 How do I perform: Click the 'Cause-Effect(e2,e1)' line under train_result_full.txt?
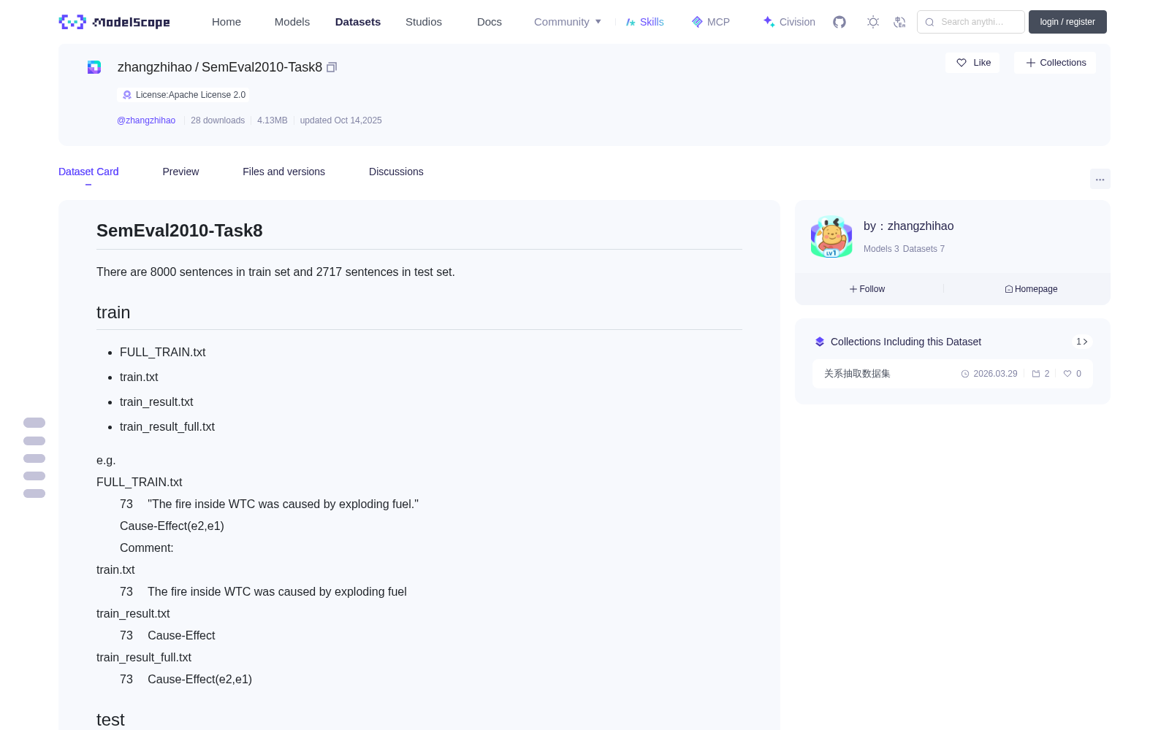tap(199, 679)
